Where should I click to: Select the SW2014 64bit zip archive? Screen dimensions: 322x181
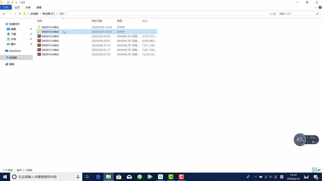point(50,45)
